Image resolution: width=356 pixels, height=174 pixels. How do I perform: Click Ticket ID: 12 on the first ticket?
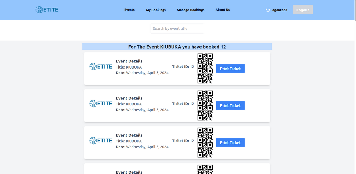[183, 67]
